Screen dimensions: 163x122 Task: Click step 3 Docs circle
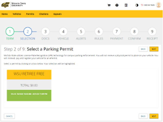45,31
